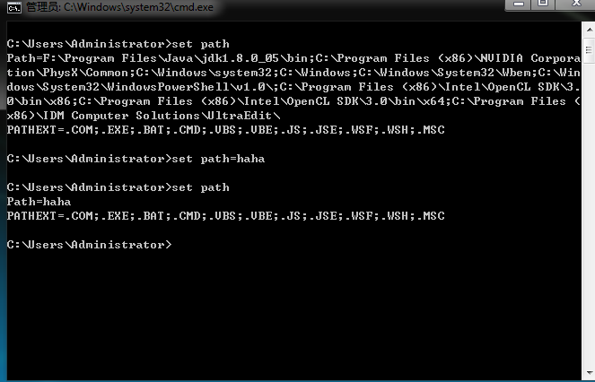This screenshot has width=595, height=382.
Task: Click the window title bar text
Action: pyautogui.click(x=120, y=7)
